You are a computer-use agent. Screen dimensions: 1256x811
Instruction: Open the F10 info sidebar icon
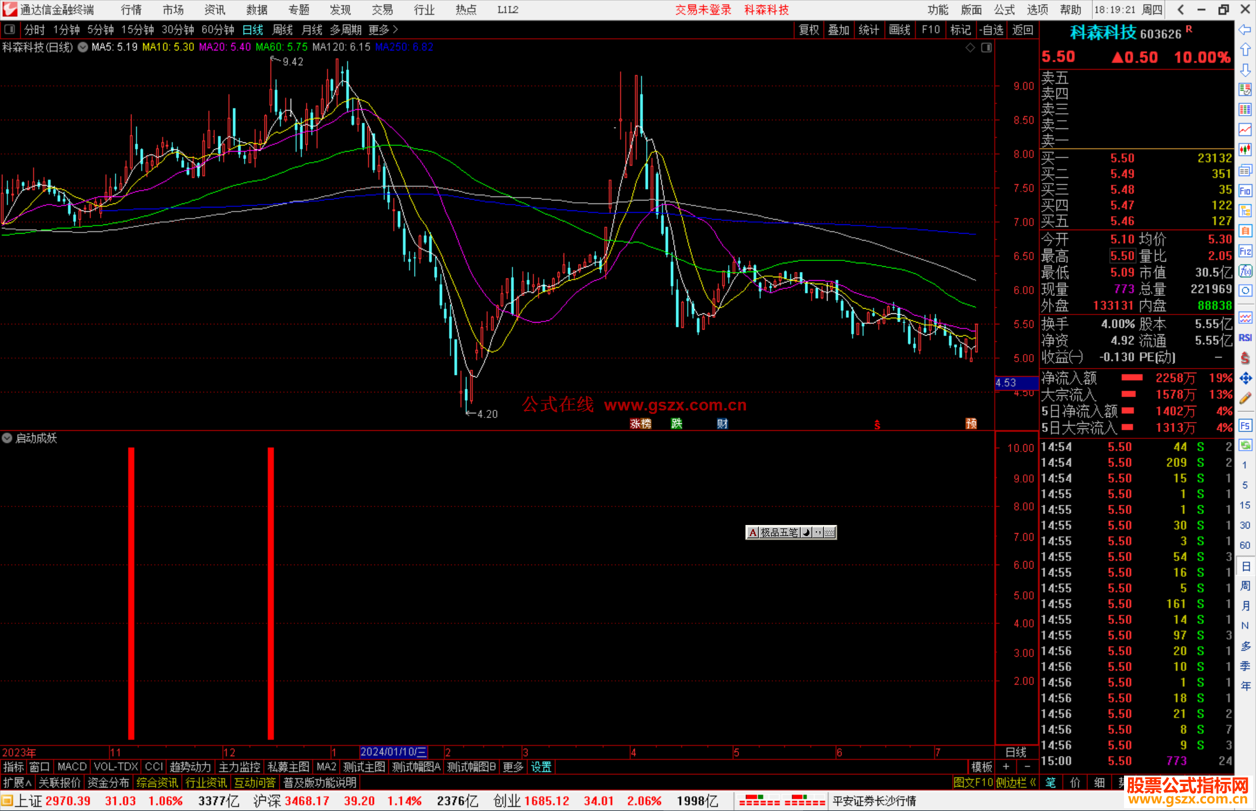(1245, 191)
